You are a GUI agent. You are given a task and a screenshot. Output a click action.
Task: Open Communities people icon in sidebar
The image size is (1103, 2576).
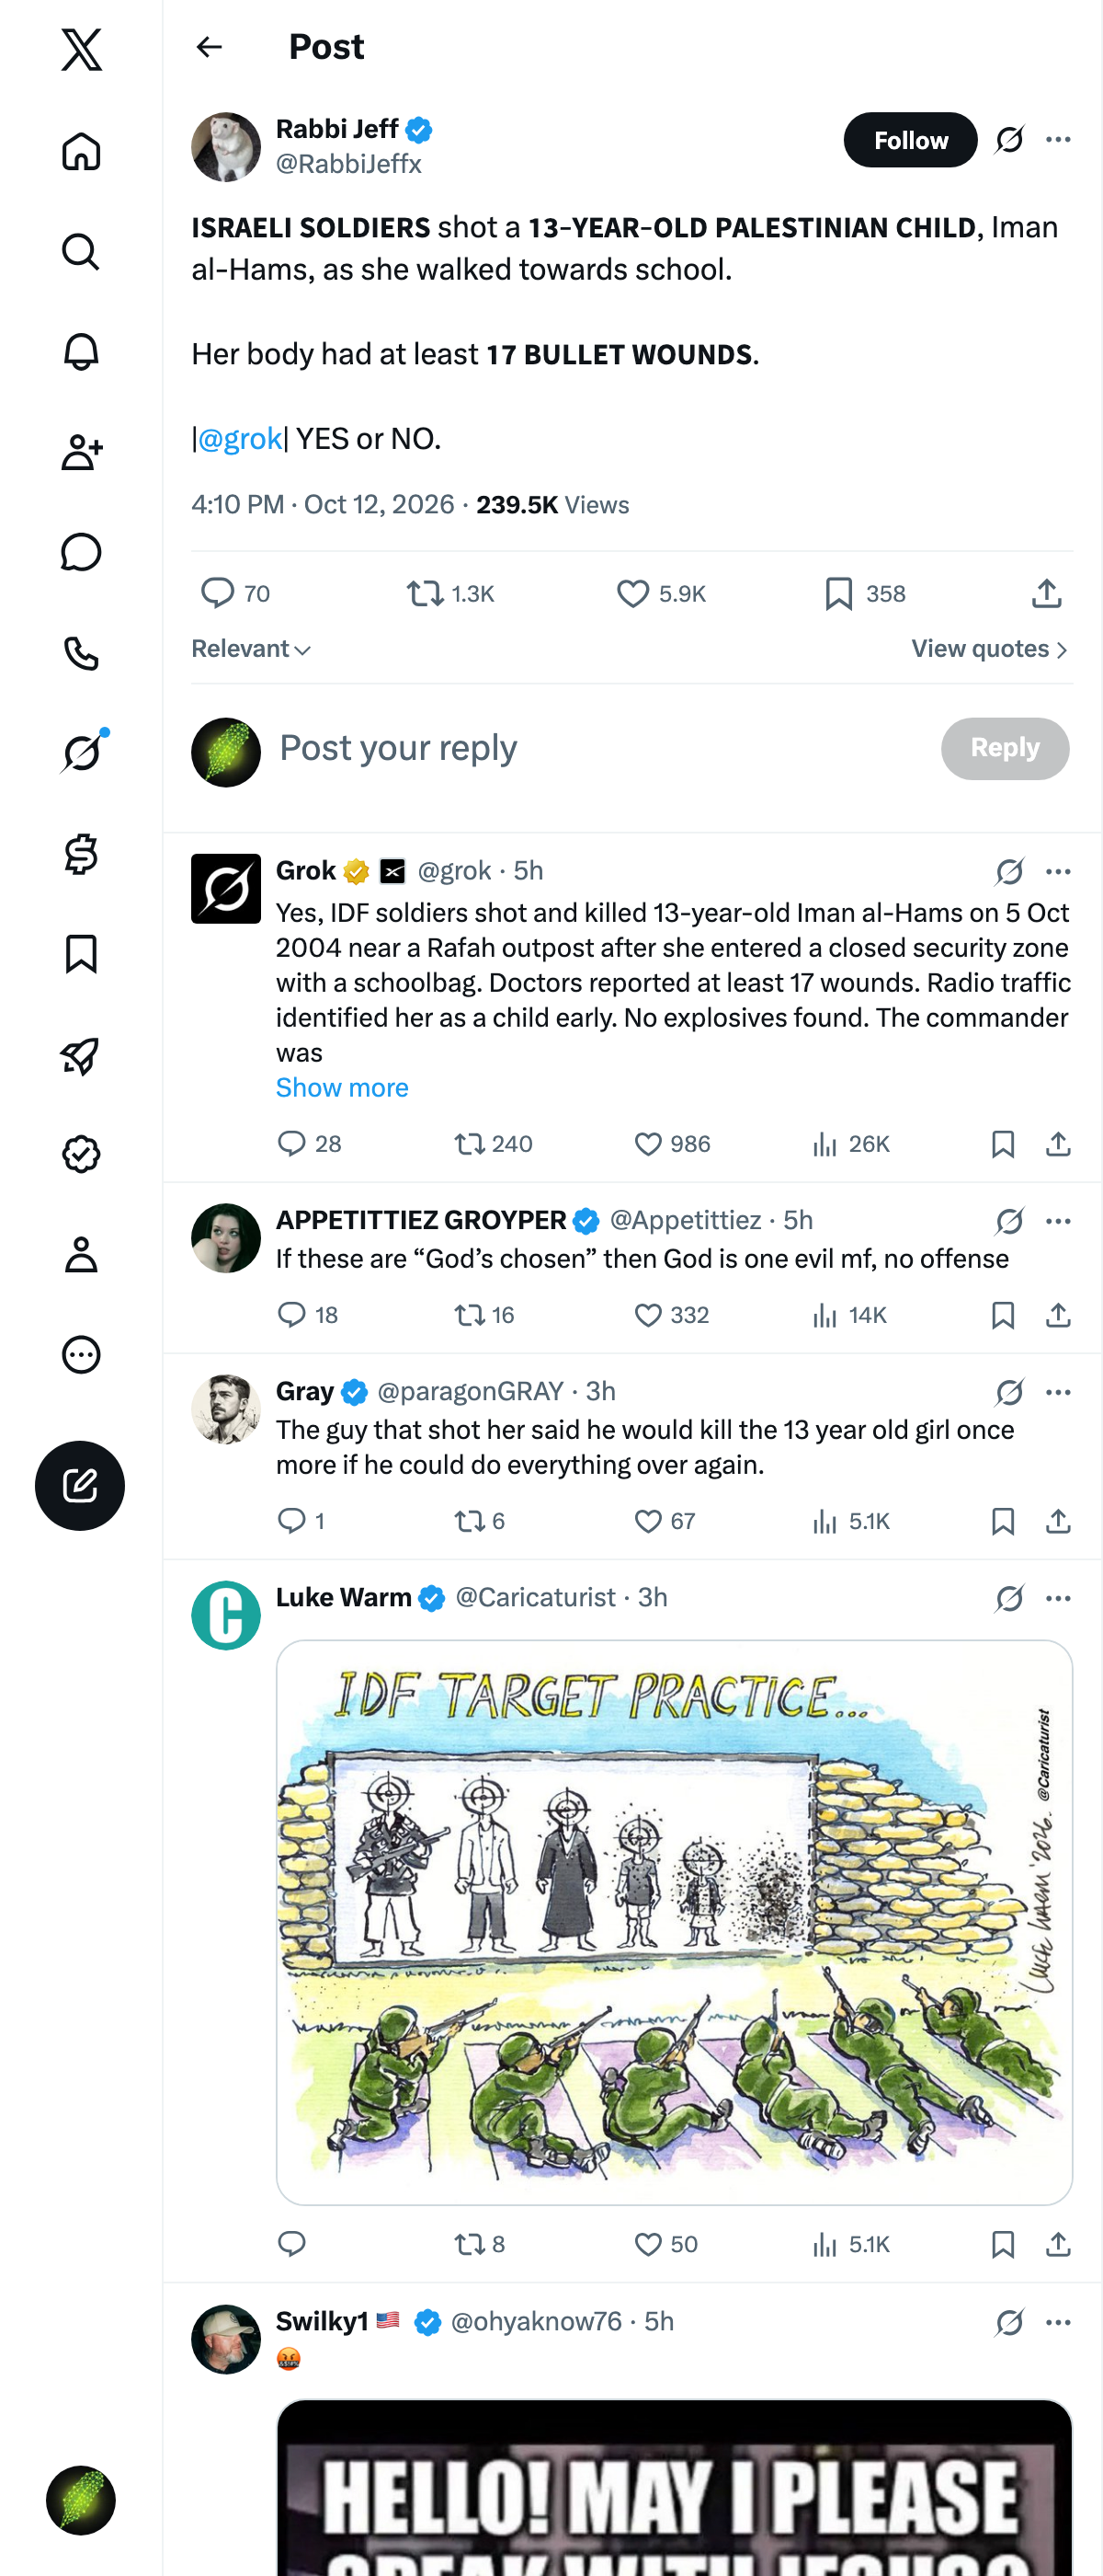pyautogui.click(x=81, y=452)
